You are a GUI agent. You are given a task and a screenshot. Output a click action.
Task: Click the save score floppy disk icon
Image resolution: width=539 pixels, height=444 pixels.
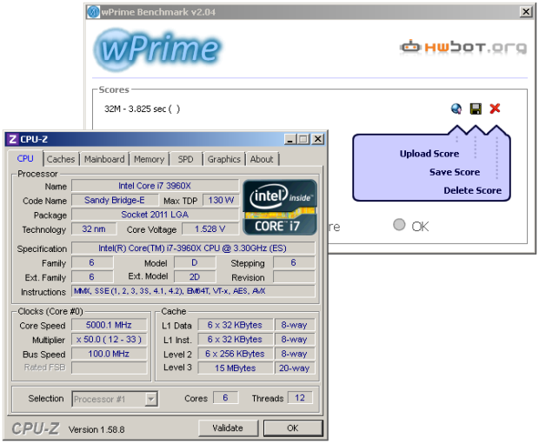point(476,109)
